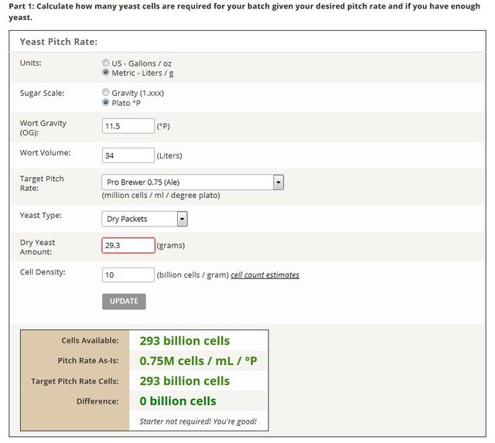Click the '(Liters)' unit label
Screen dimensions: 495x443
click(169, 155)
